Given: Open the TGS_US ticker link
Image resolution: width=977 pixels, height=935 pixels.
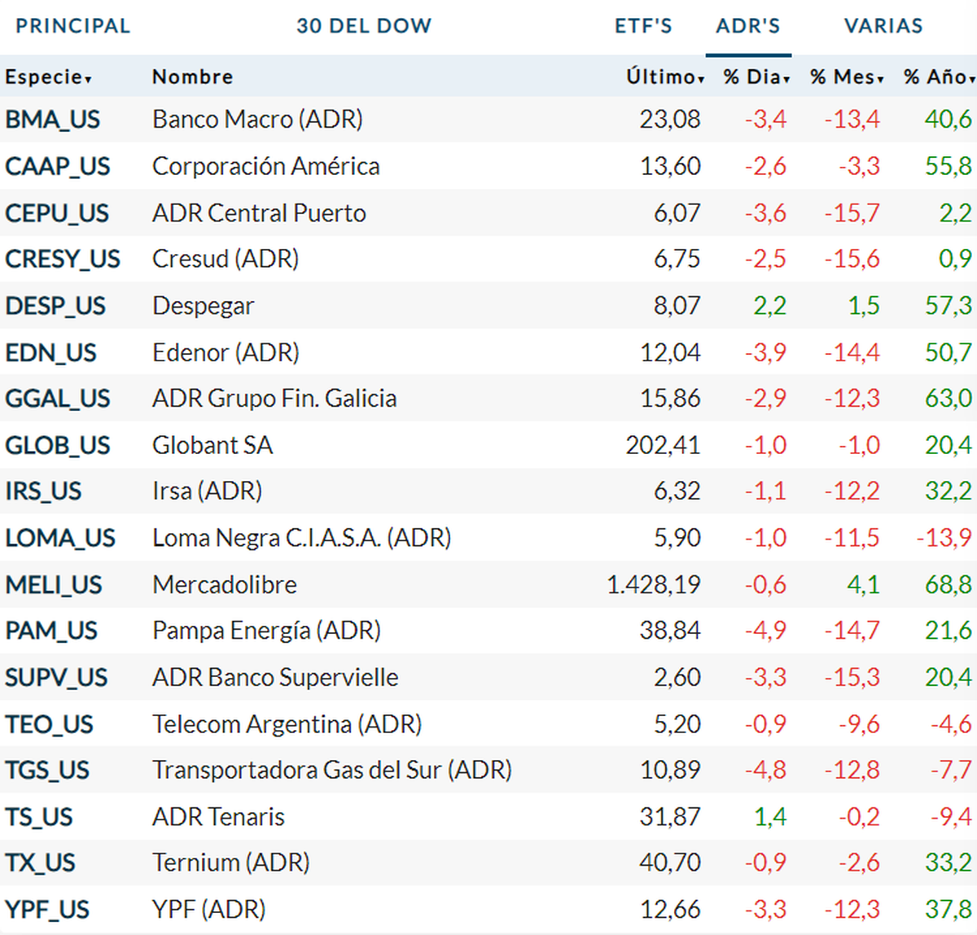Looking at the screenshot, I should pos(47,771).
